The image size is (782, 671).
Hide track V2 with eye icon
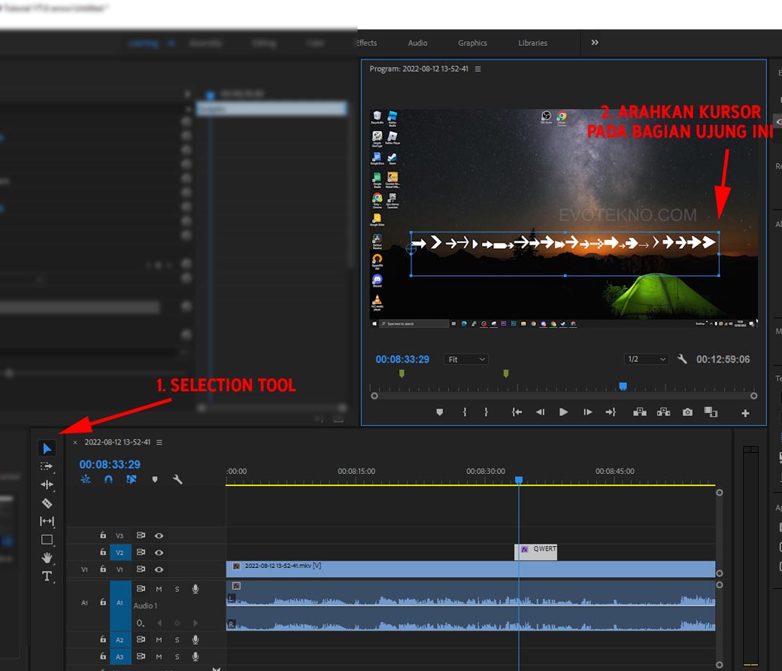(x=159, y=553)
